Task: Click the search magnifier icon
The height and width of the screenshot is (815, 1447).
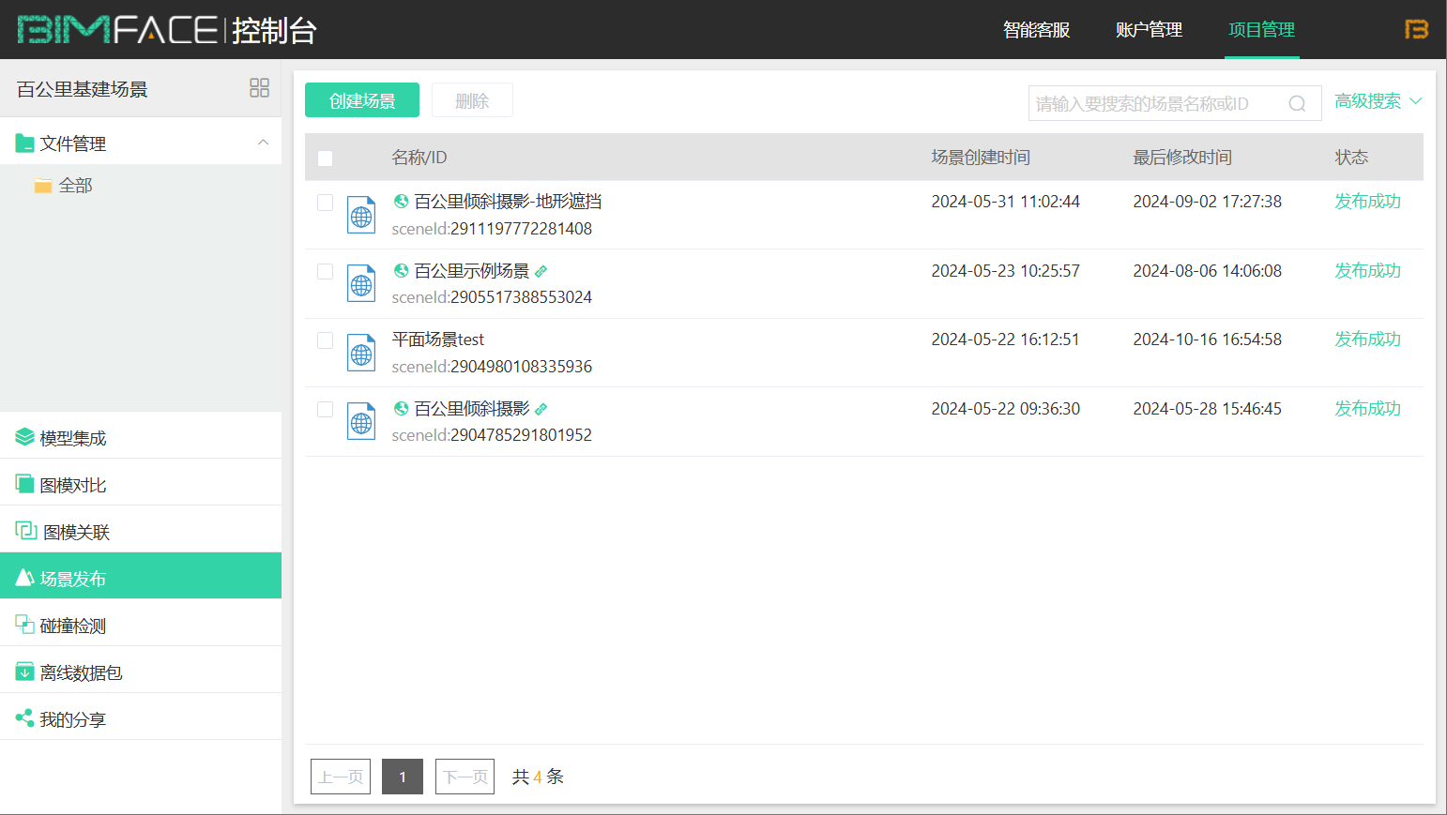Action: [x=1298, y=103]
